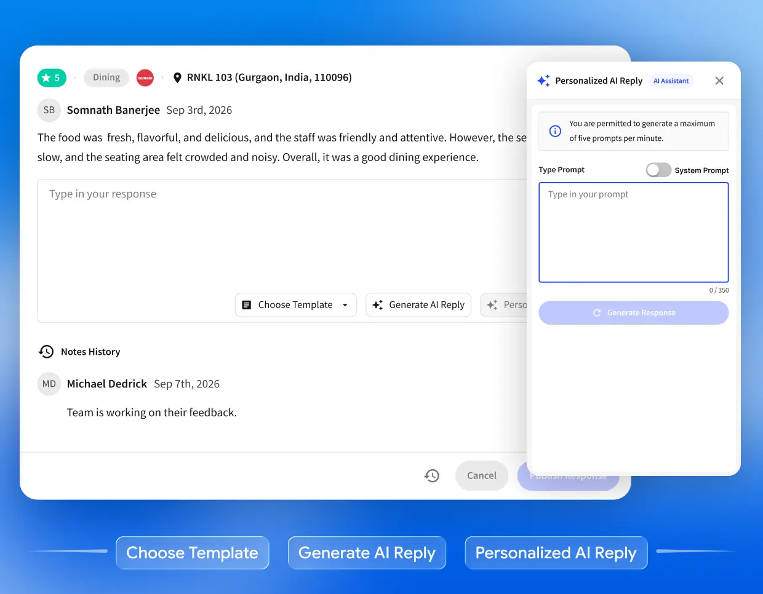
Task: Click the Generate AI Reply button
Action: coord(418,305)
